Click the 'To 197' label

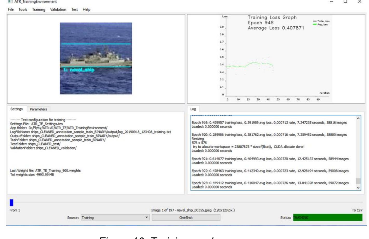tap(357, 210)
